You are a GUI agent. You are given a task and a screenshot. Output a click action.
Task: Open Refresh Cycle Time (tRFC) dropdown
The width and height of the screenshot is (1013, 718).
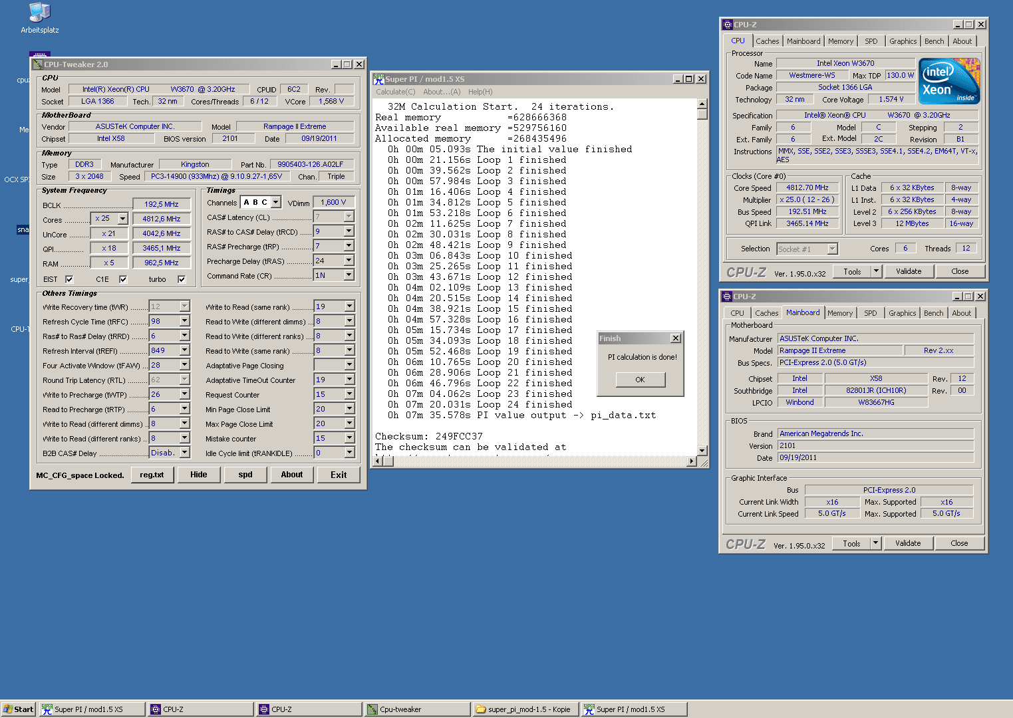click(185, 321)
